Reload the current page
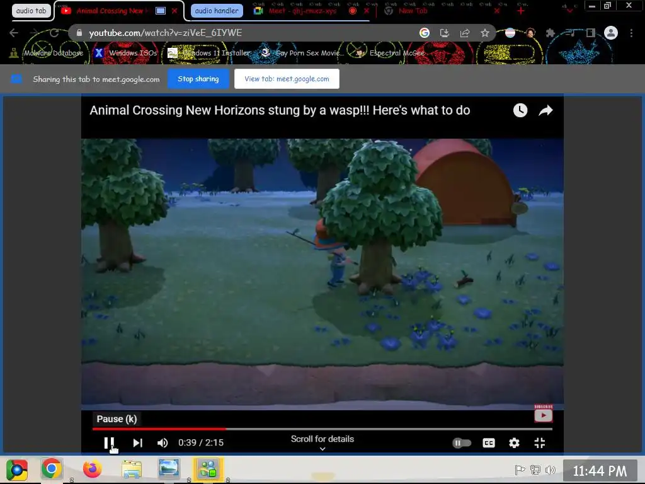The image size is (645, 484). (x=54, y=33)
